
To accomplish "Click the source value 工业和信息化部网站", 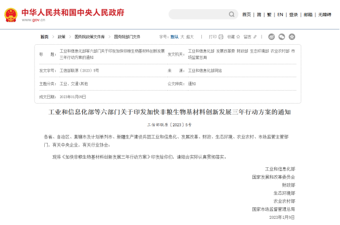I will coord(205,71).
